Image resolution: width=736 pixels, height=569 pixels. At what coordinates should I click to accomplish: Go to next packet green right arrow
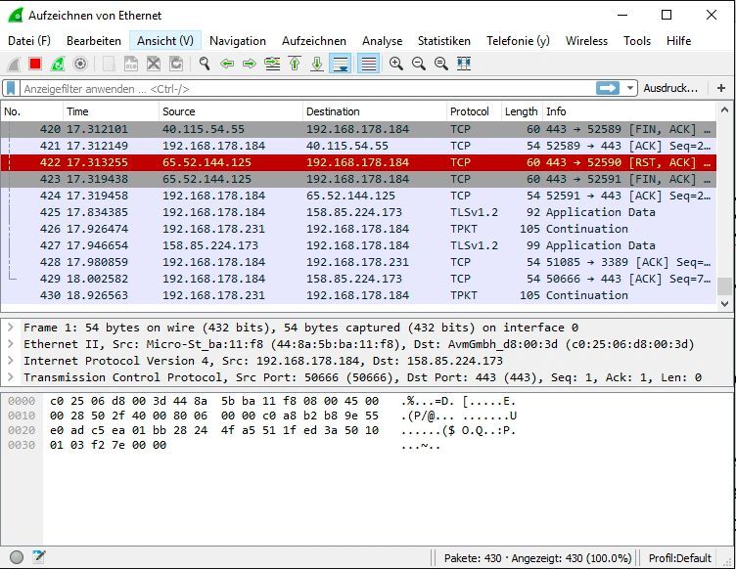pyautogui.click(x=250, y=64)
